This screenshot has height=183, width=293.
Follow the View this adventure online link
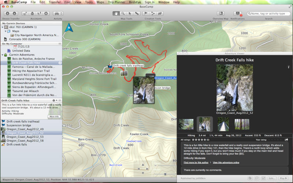(226, 162)
